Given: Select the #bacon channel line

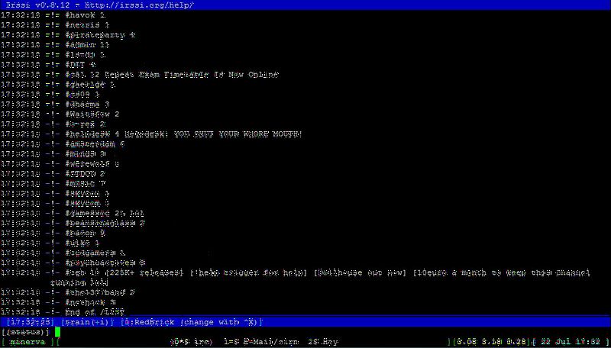Looking at the screenshot, I should pyautogui.click(x=83, y=233).
